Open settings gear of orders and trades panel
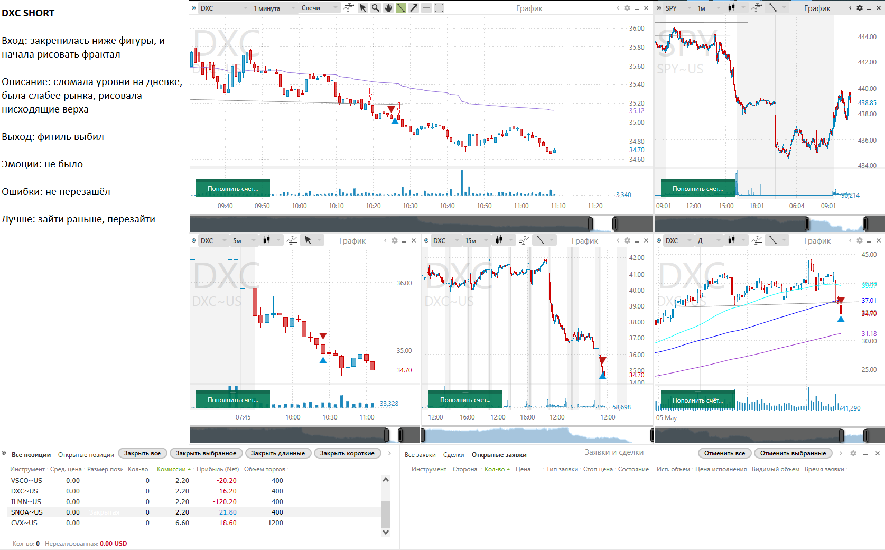 [853, 453]
